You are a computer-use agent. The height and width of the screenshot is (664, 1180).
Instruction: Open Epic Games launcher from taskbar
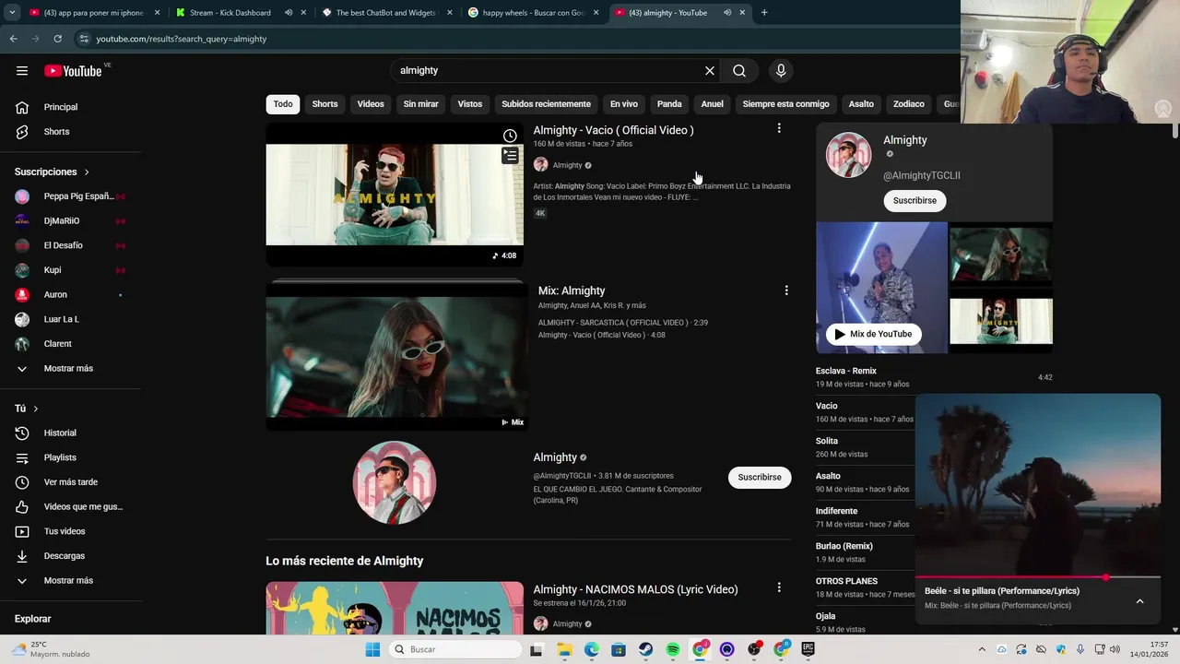(808, 649)
